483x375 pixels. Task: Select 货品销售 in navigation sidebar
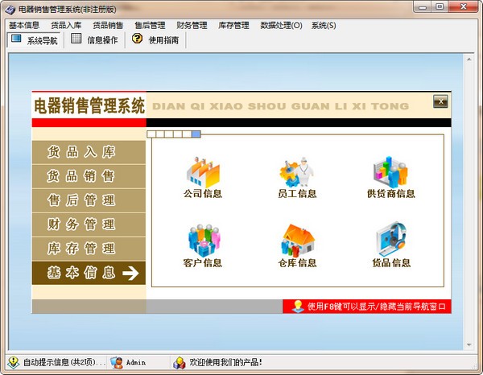point(81,176)
